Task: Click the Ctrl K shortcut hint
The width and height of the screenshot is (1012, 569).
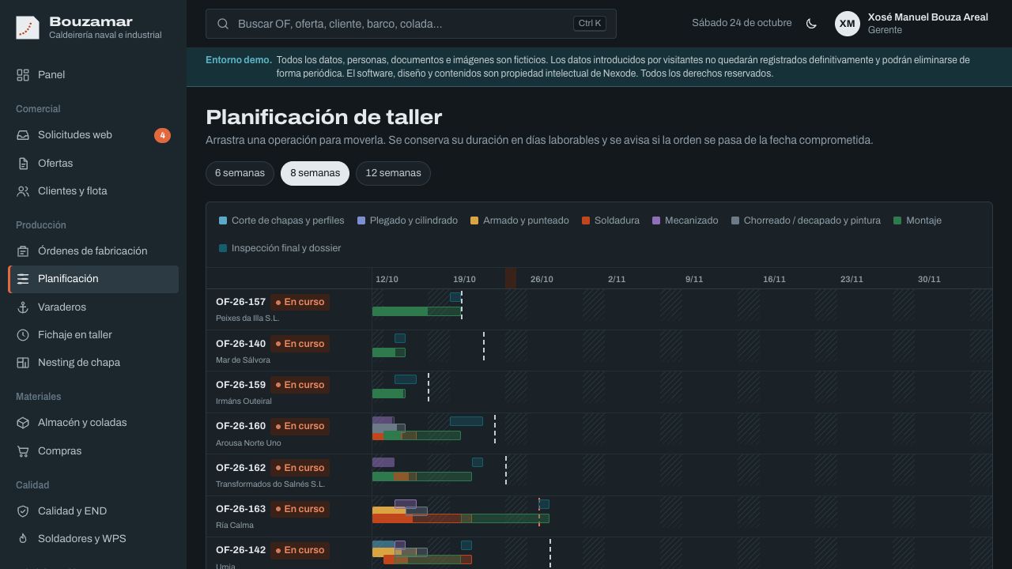Action: click(590, 24)
